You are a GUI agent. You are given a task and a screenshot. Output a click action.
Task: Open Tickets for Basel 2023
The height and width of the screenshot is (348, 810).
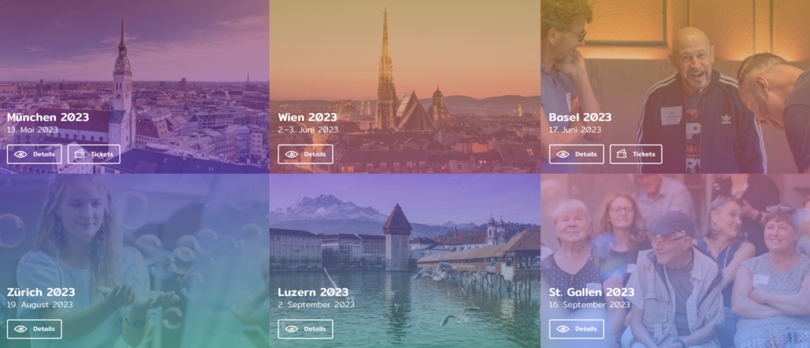click(x=636, y=154)
